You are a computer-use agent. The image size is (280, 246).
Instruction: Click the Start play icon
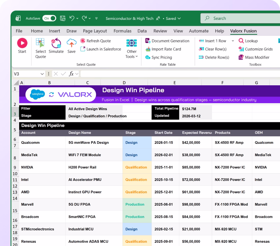point(22,43)
